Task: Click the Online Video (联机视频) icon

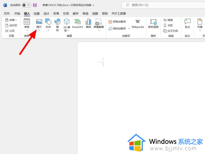Action: pos(153,22)
